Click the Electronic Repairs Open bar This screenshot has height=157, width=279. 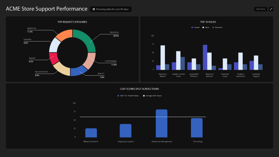(x=163, y=58)
